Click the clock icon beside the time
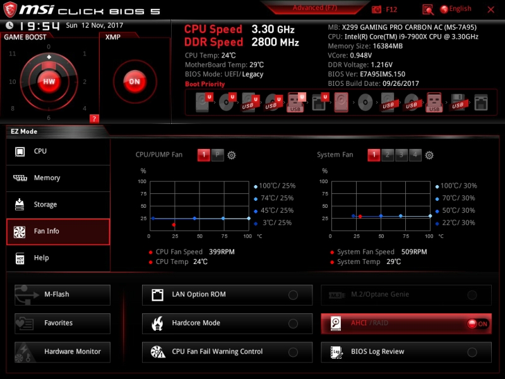The image size is (505, 379). [9, 25]
